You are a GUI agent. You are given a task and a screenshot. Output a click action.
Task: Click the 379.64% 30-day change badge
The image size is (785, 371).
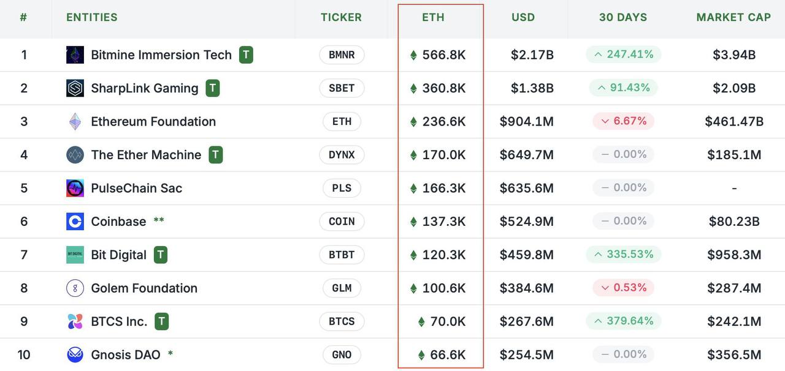623,321
